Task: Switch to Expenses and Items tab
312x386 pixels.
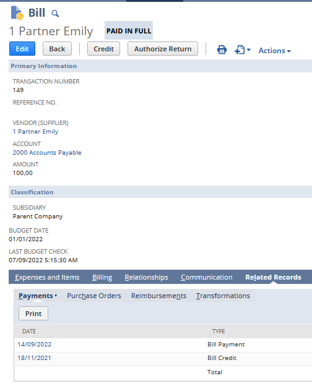Action: click(47, 277)
